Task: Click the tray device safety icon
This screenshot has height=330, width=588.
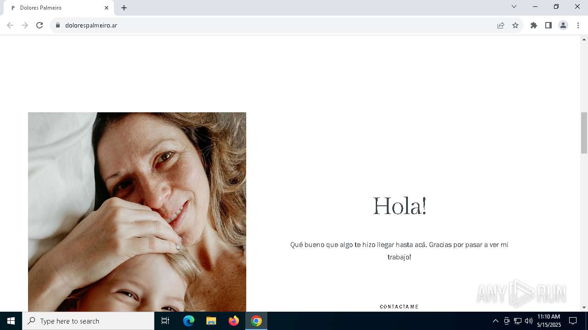Action: pos(507,321)
